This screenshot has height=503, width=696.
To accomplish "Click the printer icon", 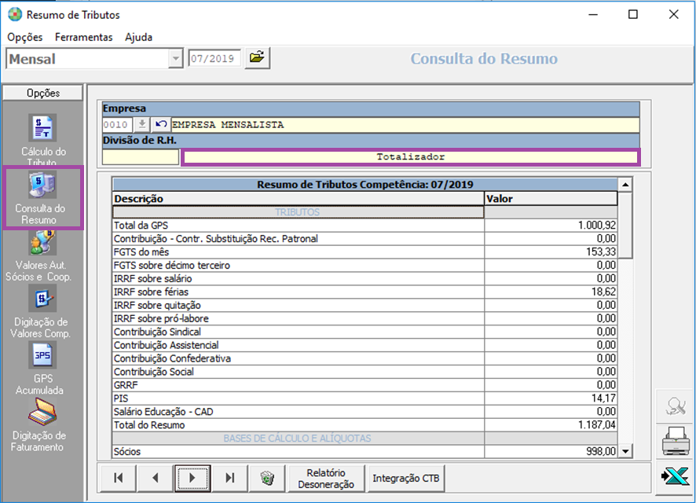I will click(x=675, y=441).
